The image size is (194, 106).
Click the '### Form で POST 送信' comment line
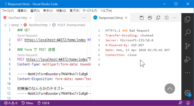[x=36, y=50]
